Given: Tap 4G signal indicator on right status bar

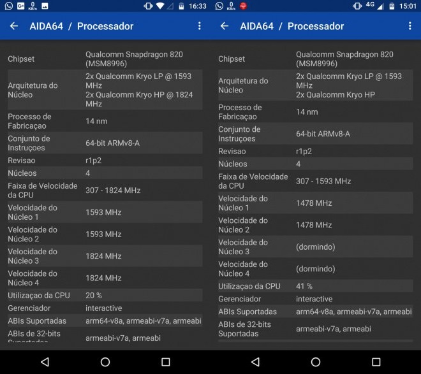Looking at the screenshot, I should coord(374,5).
